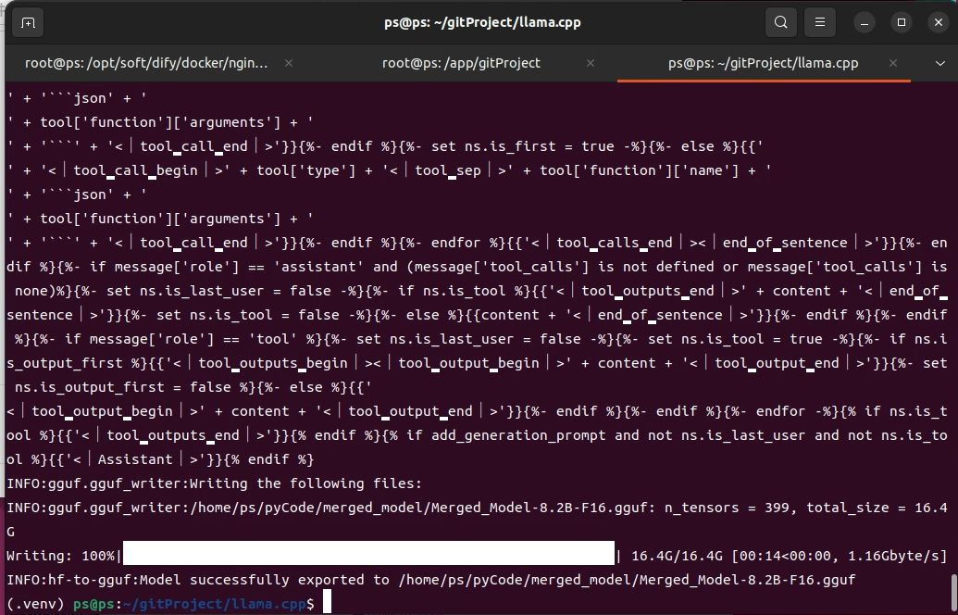Minimize the terminal window

865,22
